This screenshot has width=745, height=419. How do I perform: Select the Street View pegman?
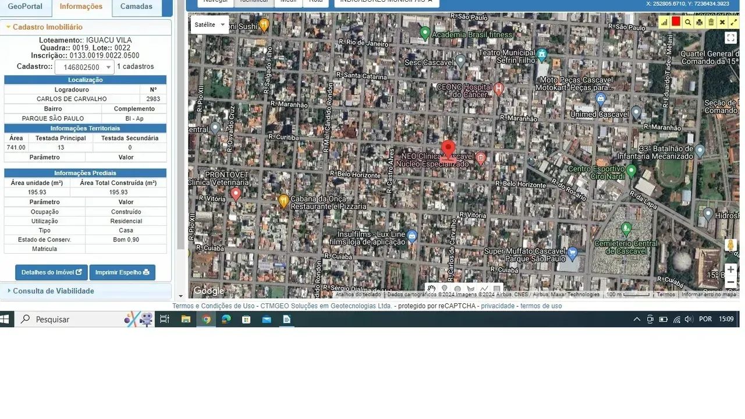click(730, 245)
